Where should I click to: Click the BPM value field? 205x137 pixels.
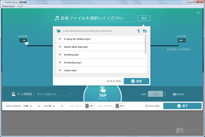pos(155,94)
